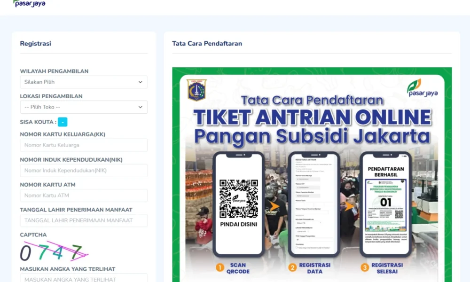Click the Wilayah Pengambilan label

click(54, 71)
